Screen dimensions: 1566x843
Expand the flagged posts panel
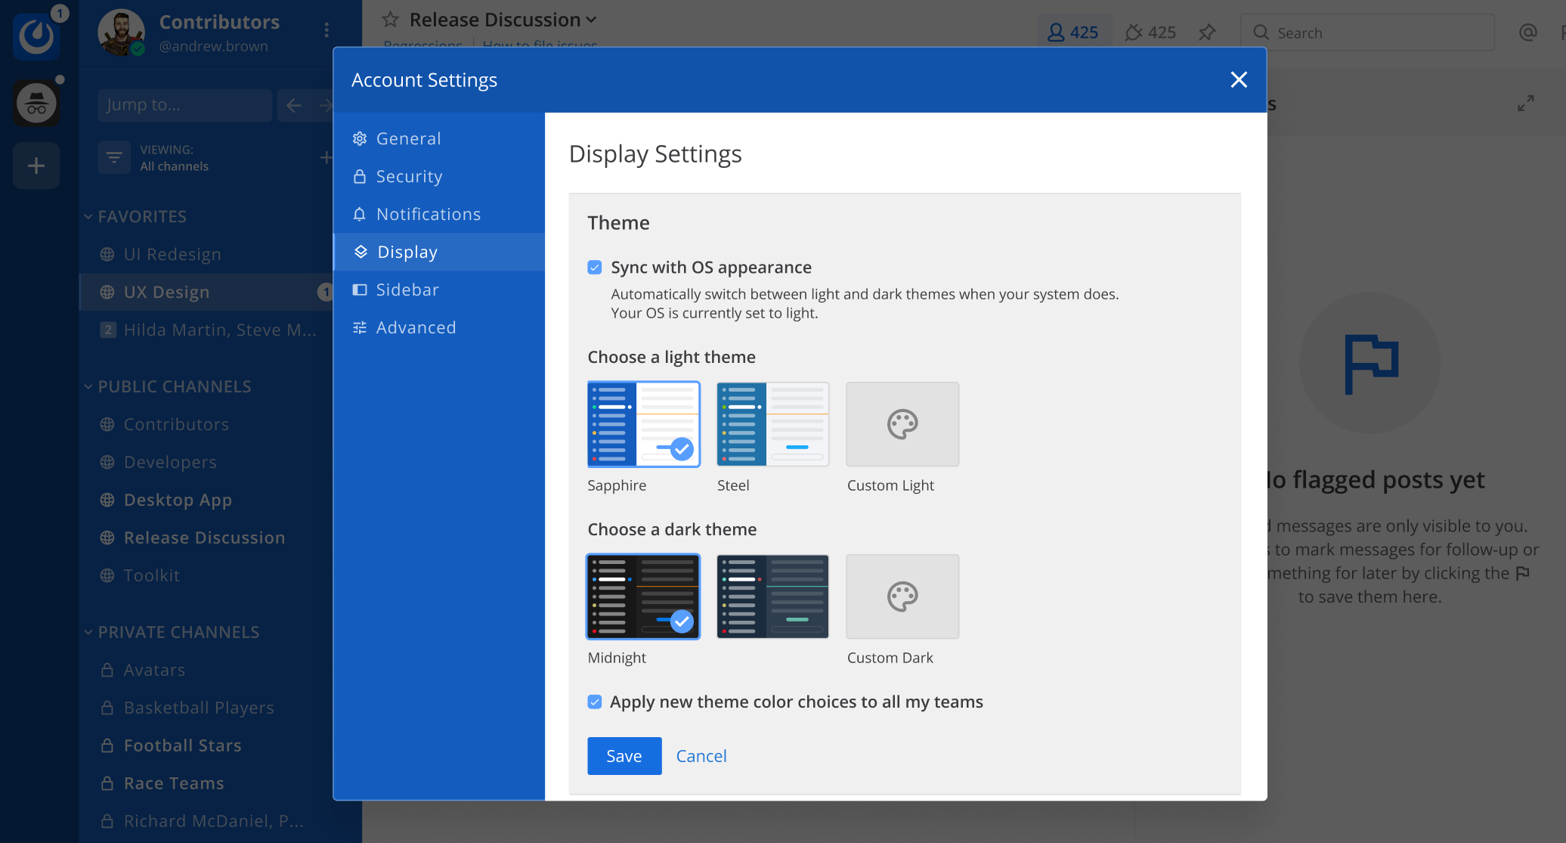click(x=1525, y=104)
